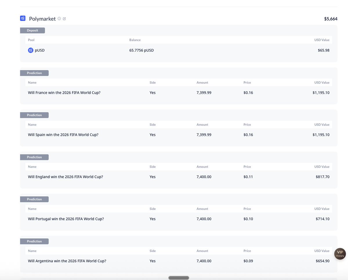Click Argentina's 7,400.00 amount
Image resolution: width=348 pixels, height=280 pixels.
pos(204,261)
